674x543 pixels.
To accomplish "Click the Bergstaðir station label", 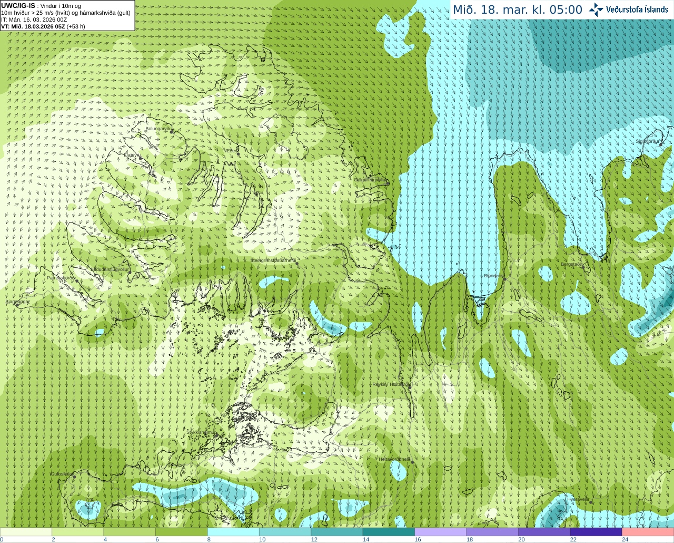I will (x=571, y=264).
